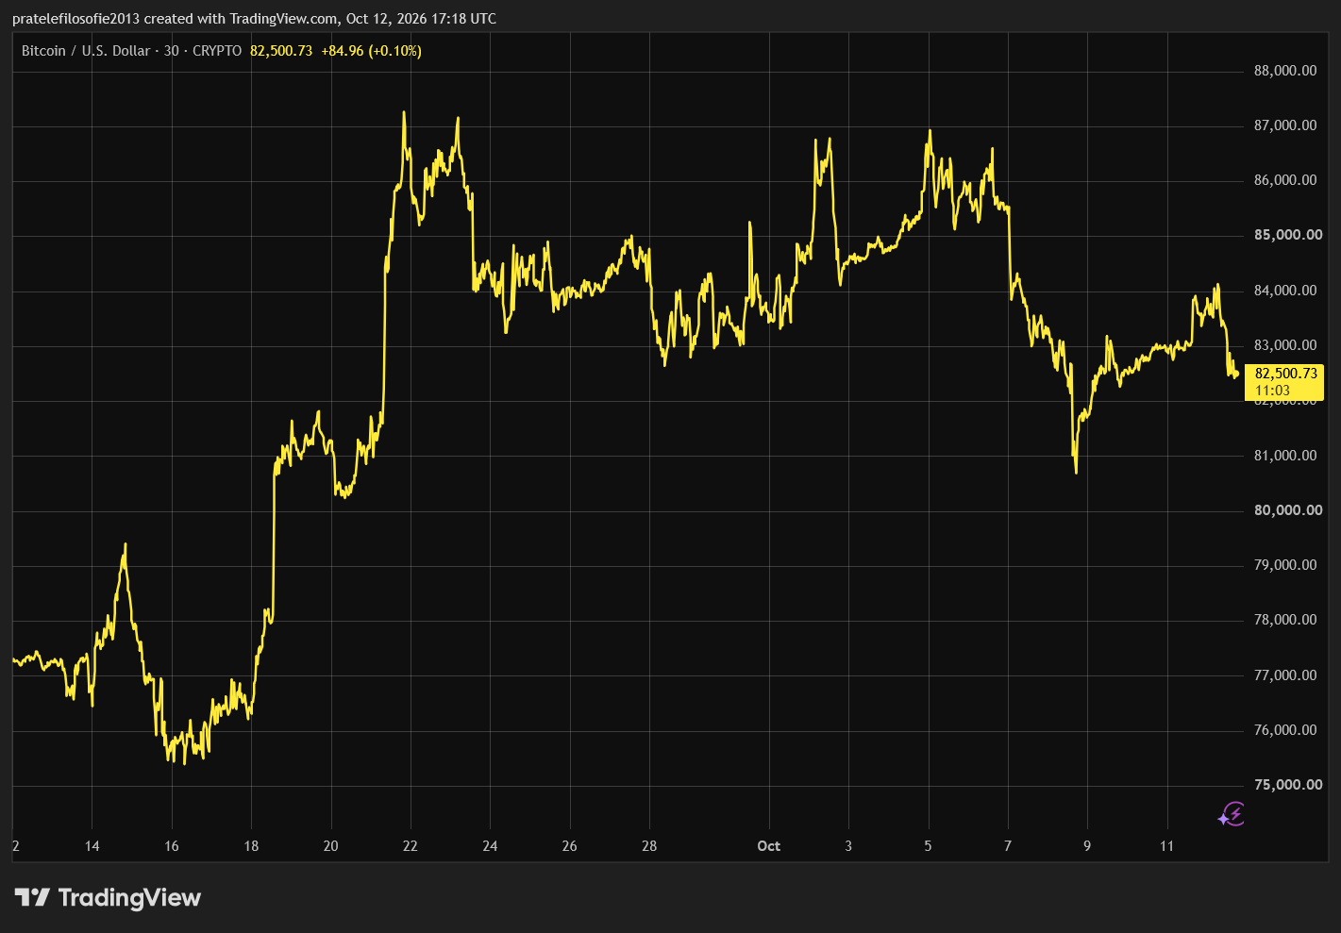Click the 80,000.00 price axis label
The height and width of the screenshot is (933, 1341).
[x=1288, y=510]
